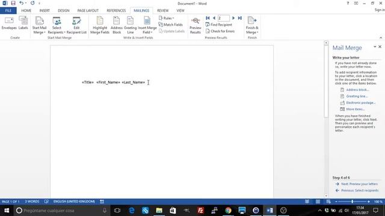Open Word Help question mark
This screenshot has height=216, width=385.
point(348,4)
